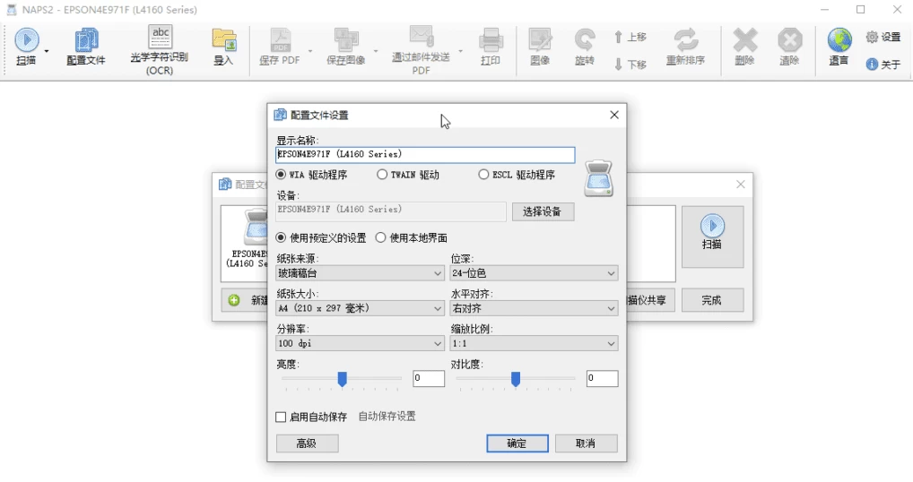Click the 亮度 brightness slider handle

[x=342, y=379]
